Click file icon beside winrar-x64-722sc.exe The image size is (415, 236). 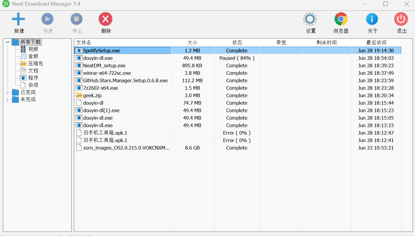click(x=79, y=73)
